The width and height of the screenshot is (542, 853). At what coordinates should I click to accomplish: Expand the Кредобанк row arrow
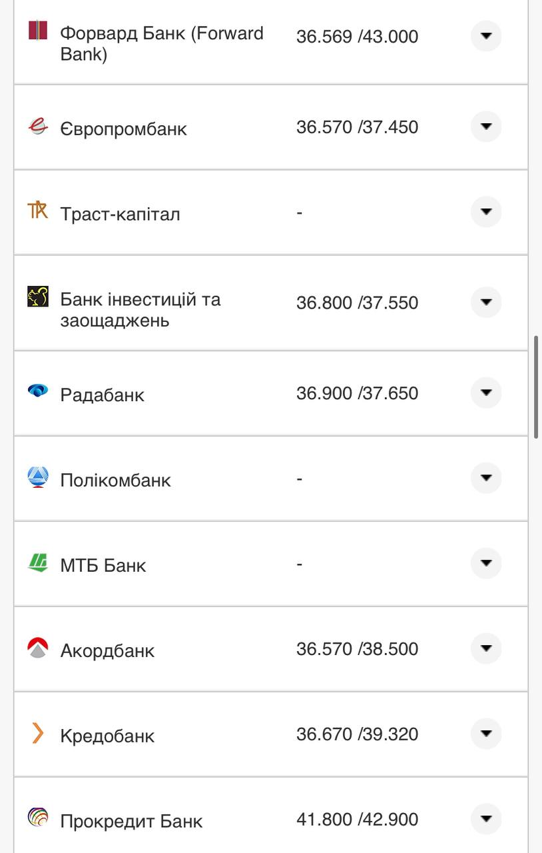coord(486,734)
